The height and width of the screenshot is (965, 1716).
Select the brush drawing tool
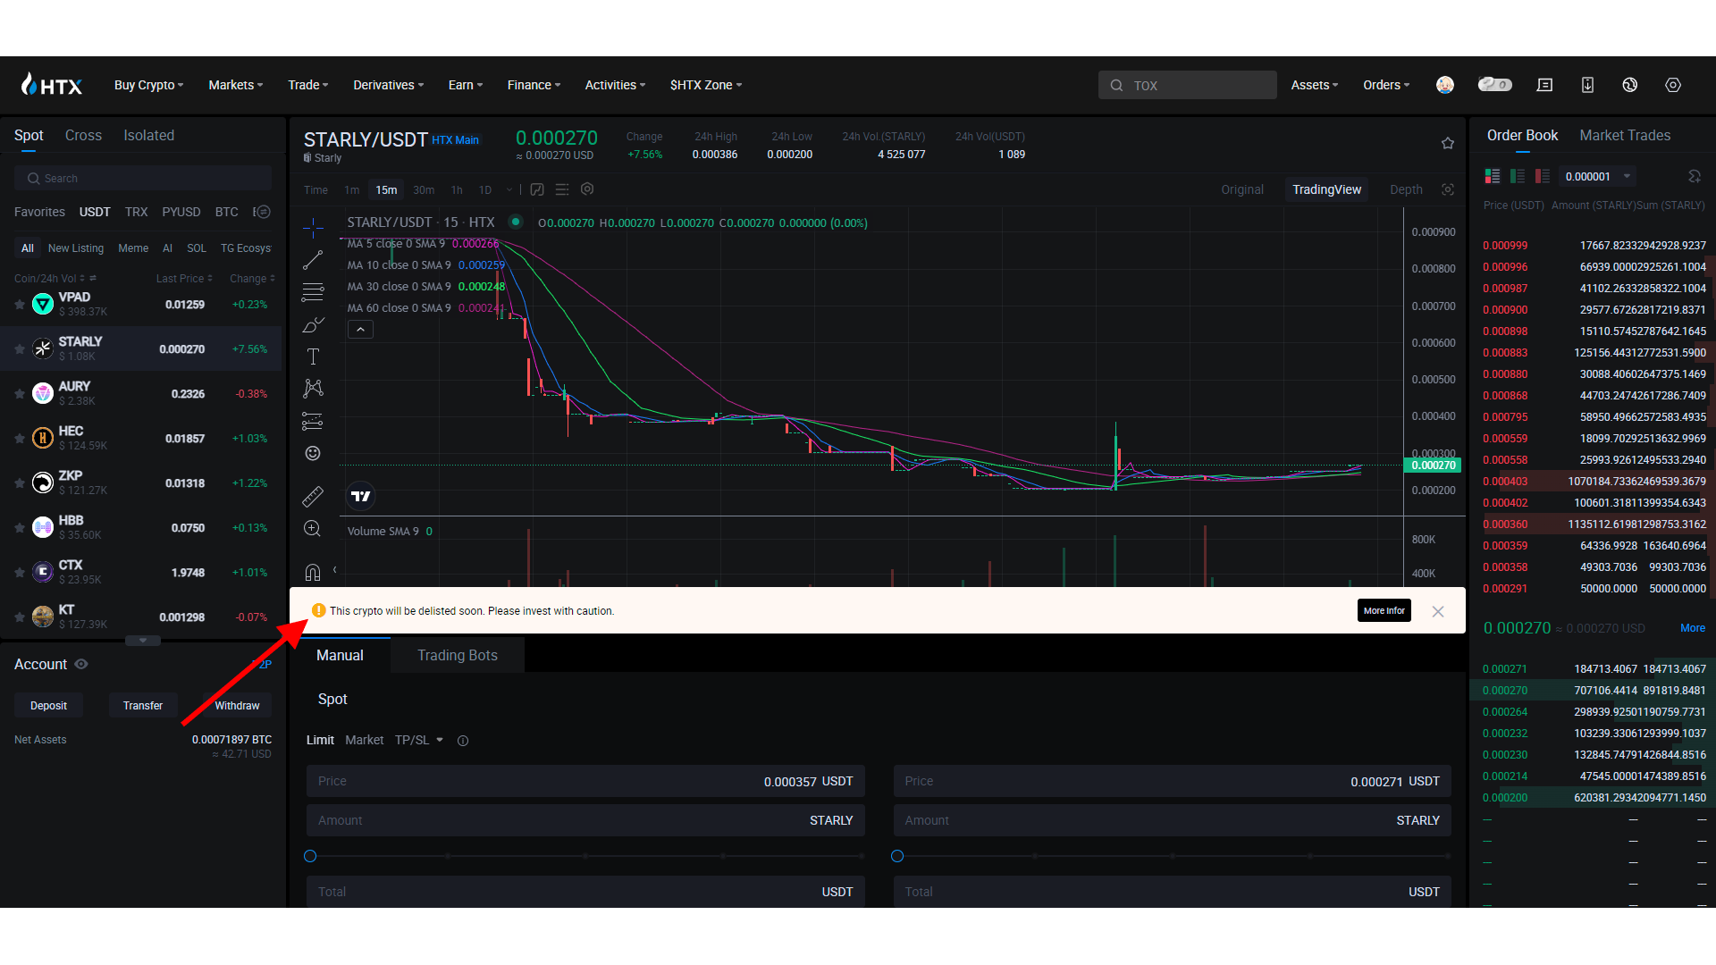(x=313, y=324)
